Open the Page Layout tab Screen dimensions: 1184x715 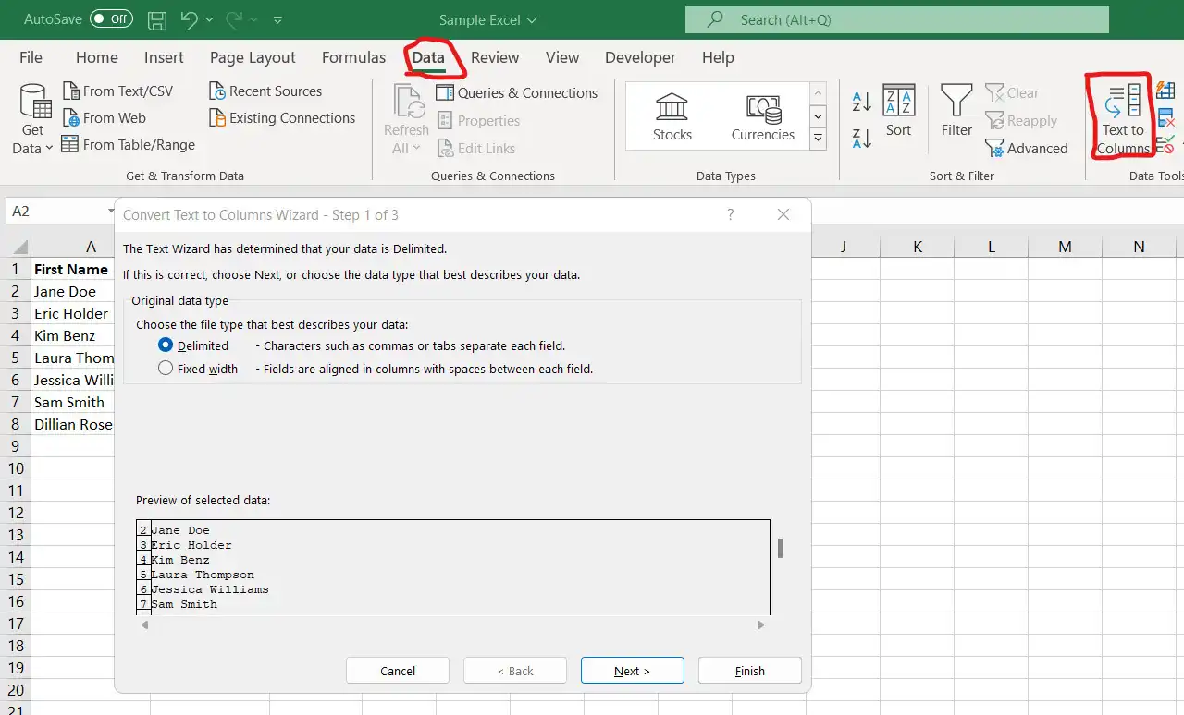253,57
